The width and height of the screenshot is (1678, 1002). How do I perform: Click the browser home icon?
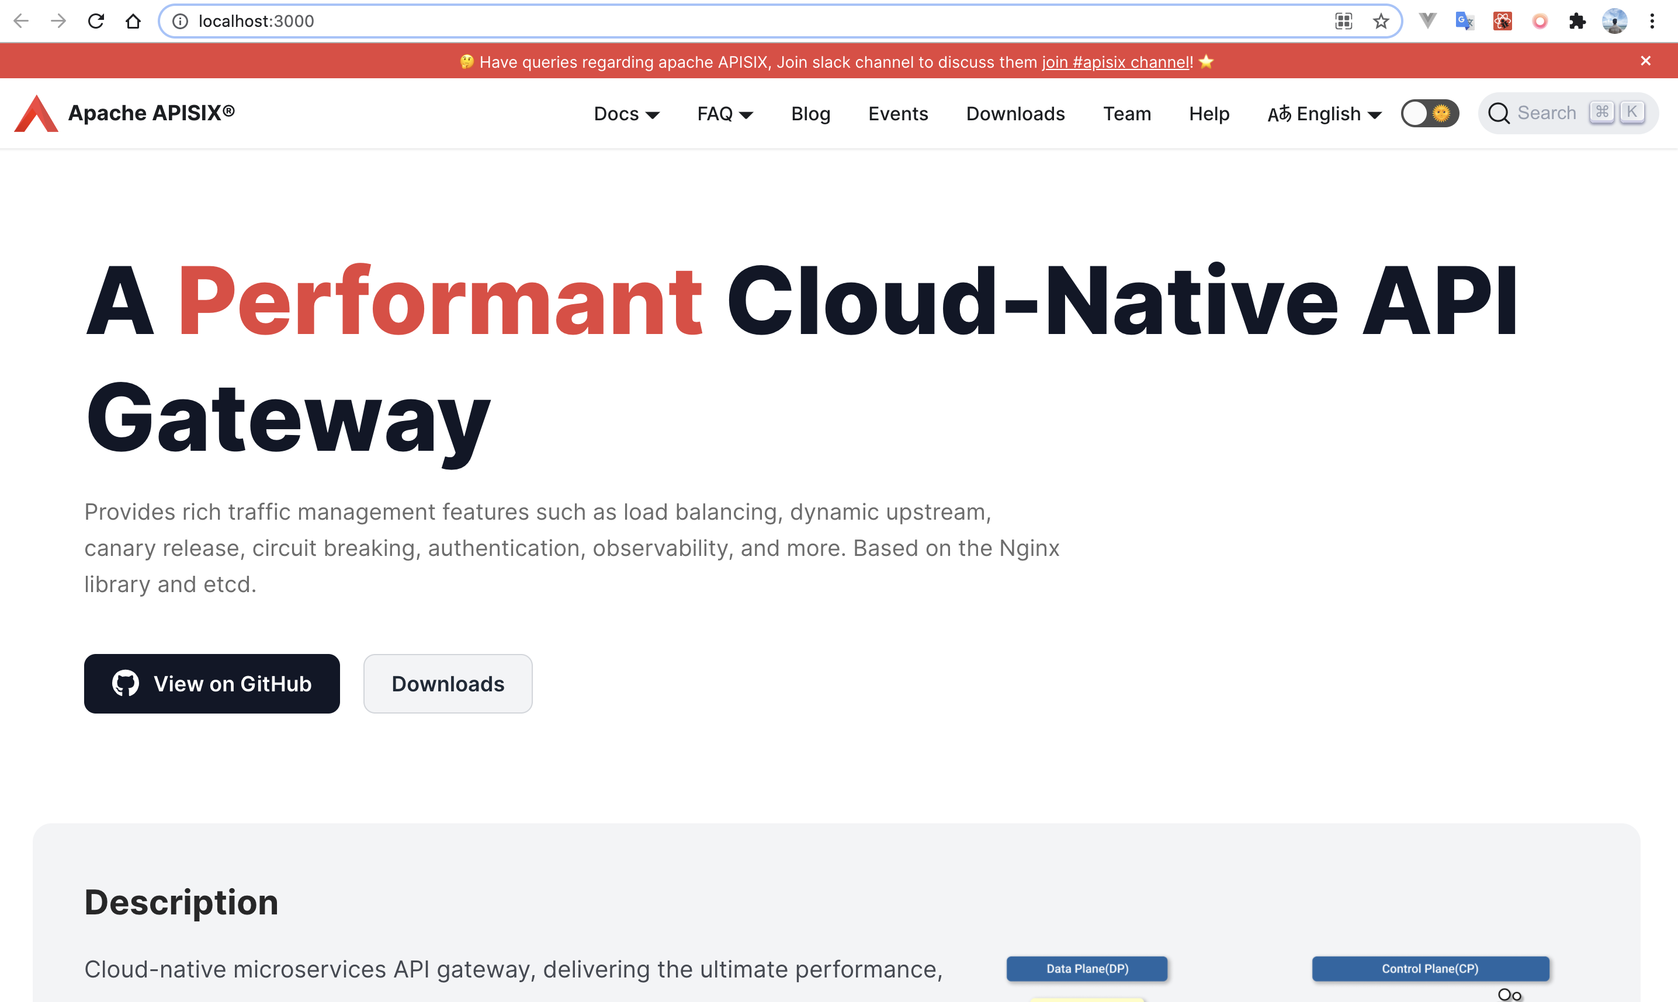[x=133, y=21]
